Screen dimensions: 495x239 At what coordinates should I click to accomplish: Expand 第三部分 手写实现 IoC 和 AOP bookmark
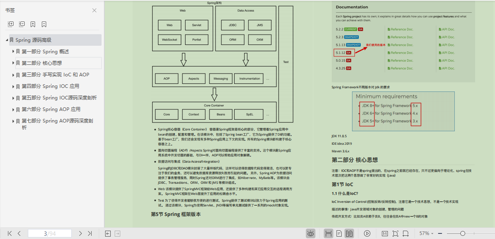[13, 75]
